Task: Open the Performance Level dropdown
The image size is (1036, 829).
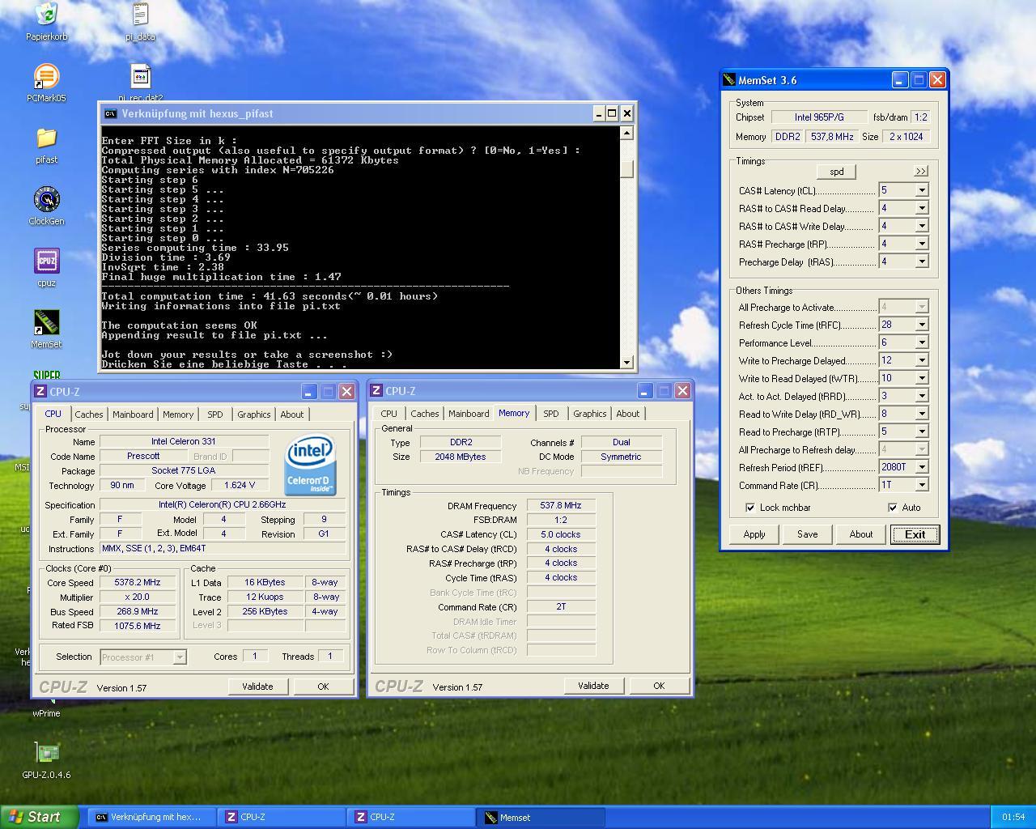Action: coord(921,342)
